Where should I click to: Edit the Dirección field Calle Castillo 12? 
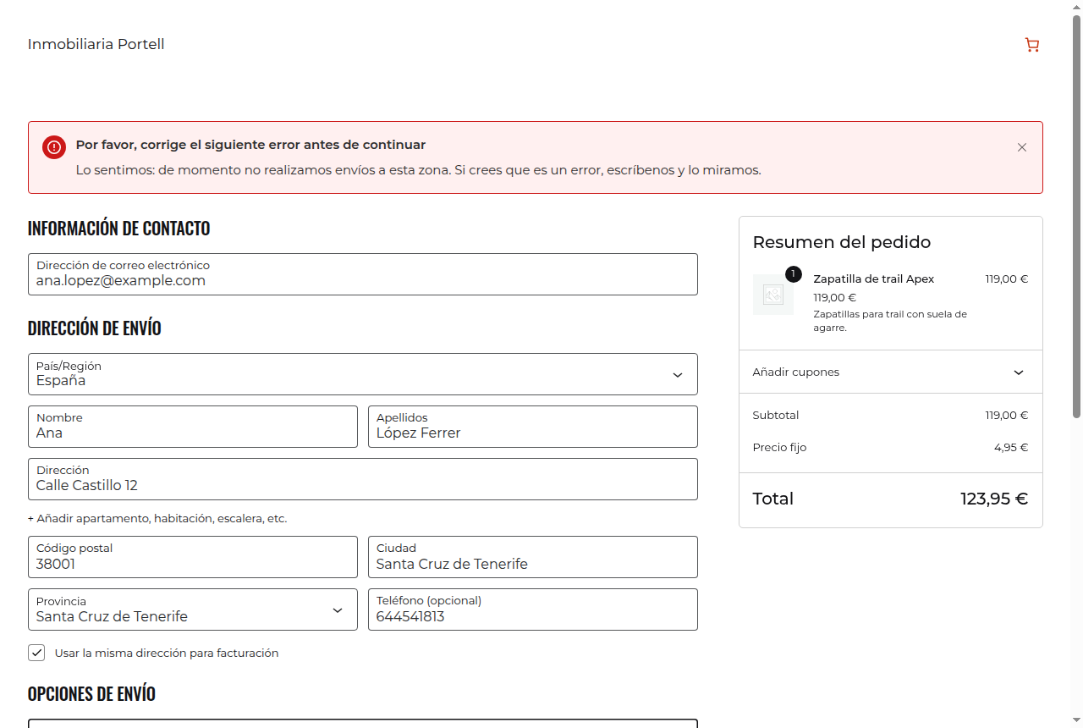coord(363,479)
